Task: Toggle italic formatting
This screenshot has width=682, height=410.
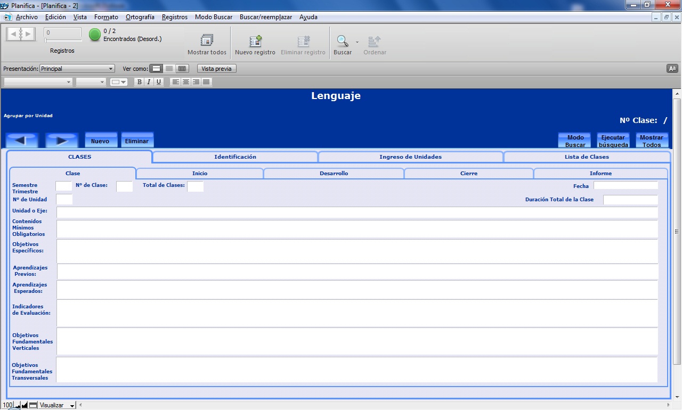Action: [x=149, y=82]
